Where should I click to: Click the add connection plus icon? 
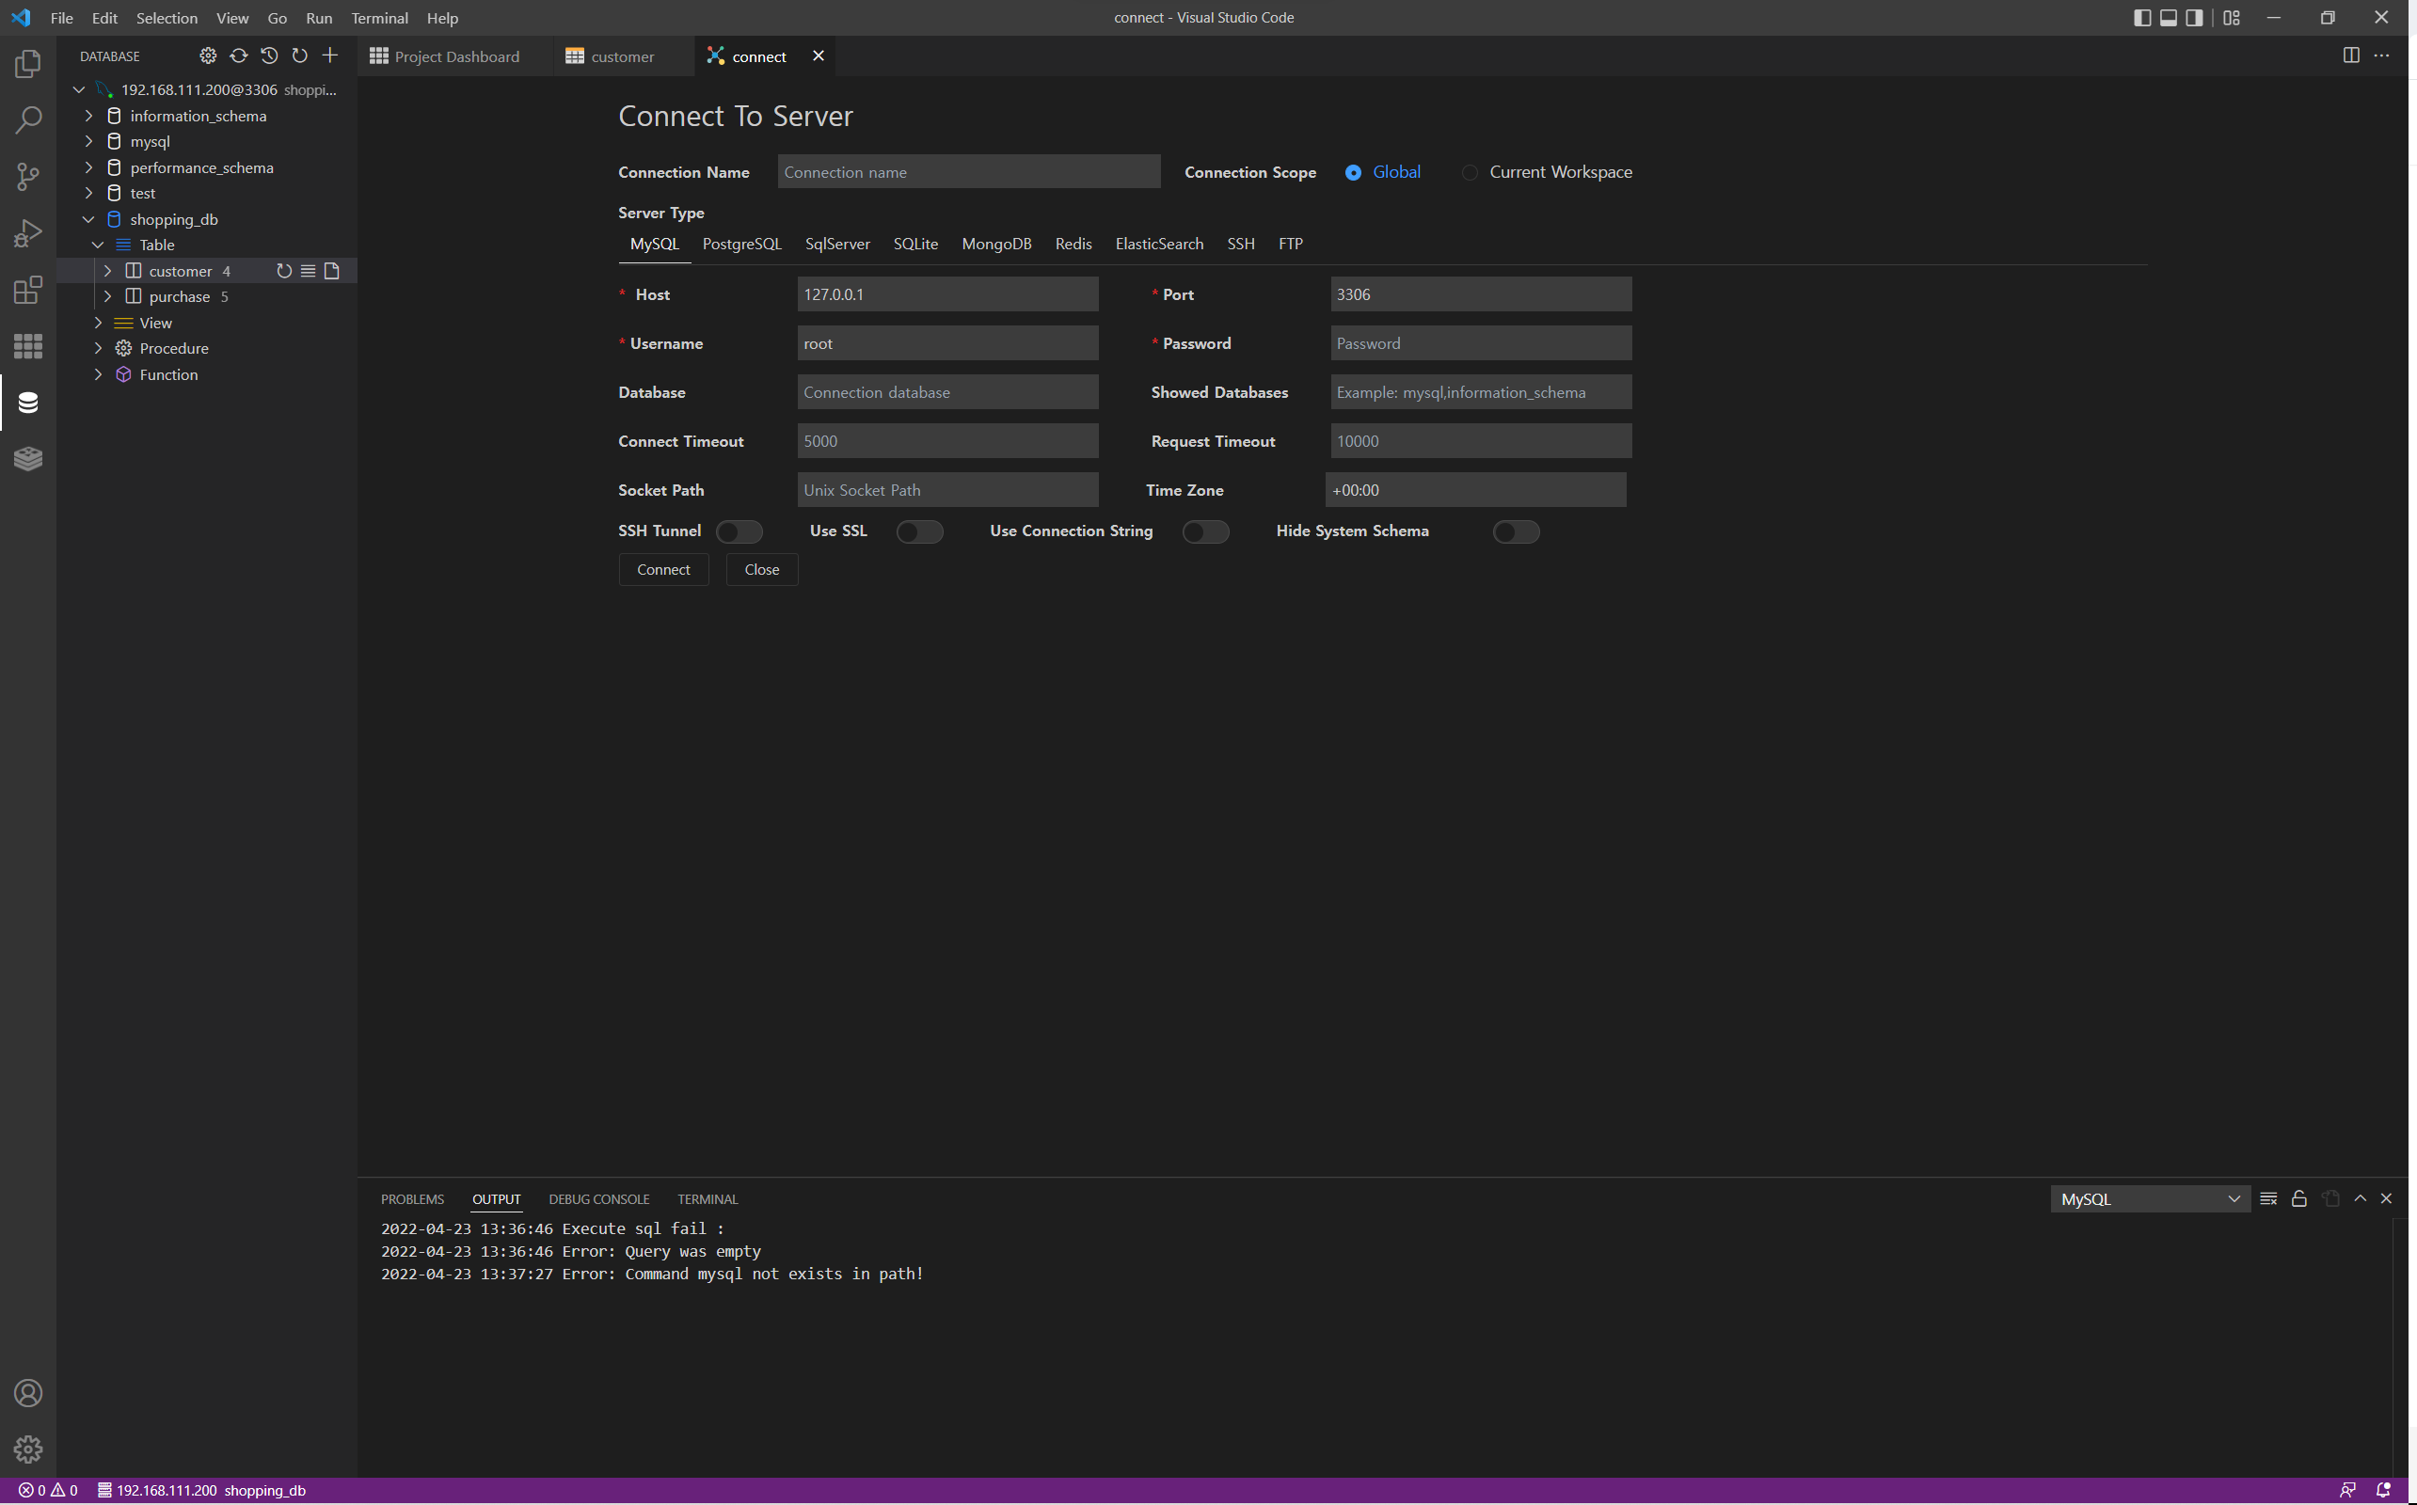click(330, 55)
